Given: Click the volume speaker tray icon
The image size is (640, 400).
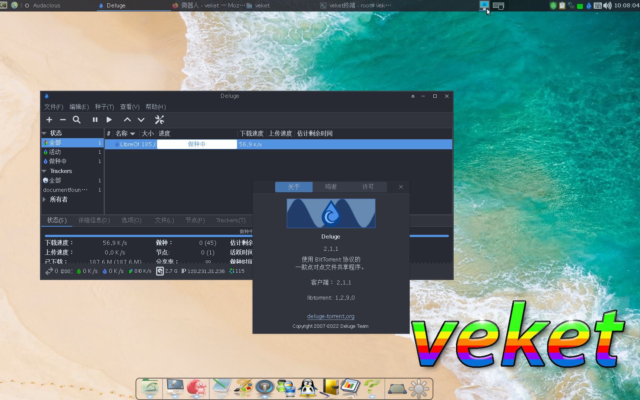Looking at the screenshot, I should click(607, 6).
